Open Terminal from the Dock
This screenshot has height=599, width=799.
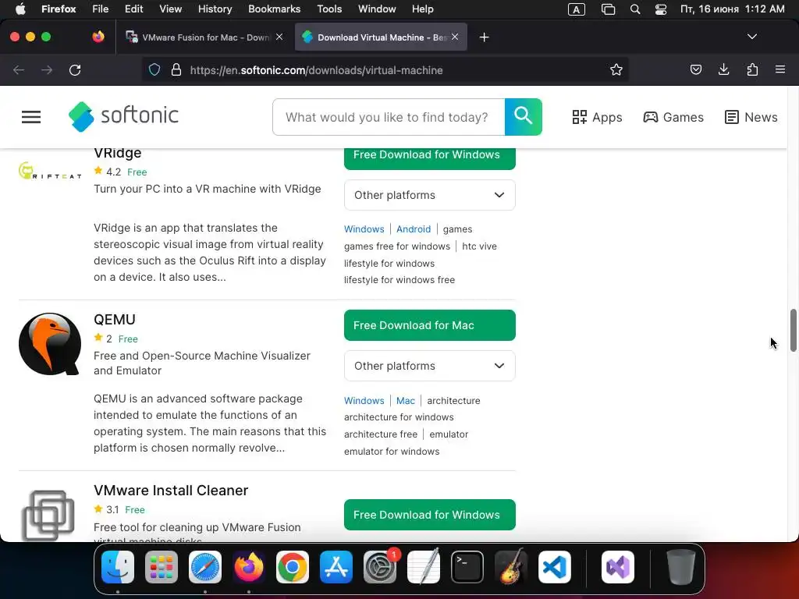click(x=467, y=567)
